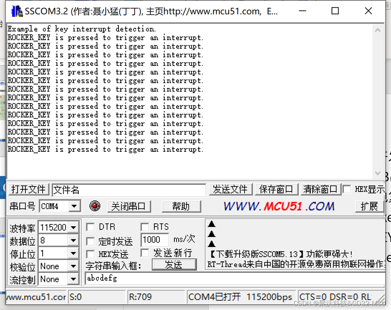Click the 打开文件 open file button
This screenshot has height=310, width=391.
click(x=28, y=189)
